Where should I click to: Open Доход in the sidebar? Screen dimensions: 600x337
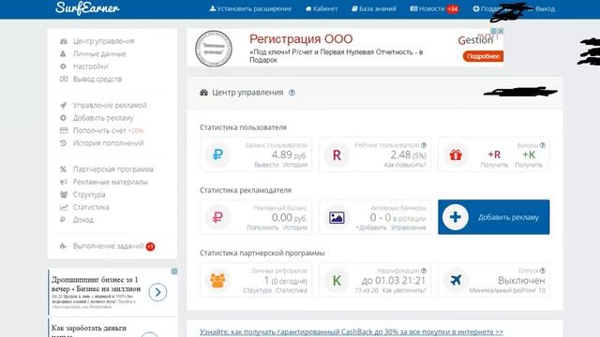pos(83,220)
